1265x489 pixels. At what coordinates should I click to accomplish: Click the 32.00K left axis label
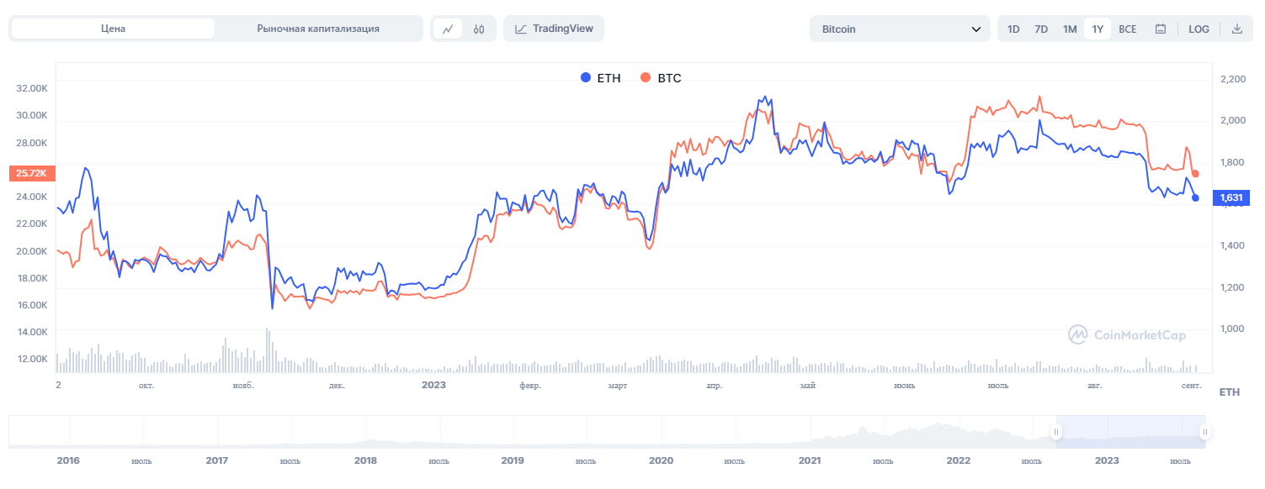(32, 87)
